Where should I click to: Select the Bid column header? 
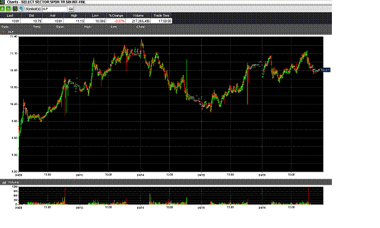31,15
